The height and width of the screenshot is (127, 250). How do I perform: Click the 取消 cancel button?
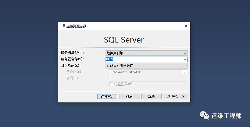(x=129, y=96)
